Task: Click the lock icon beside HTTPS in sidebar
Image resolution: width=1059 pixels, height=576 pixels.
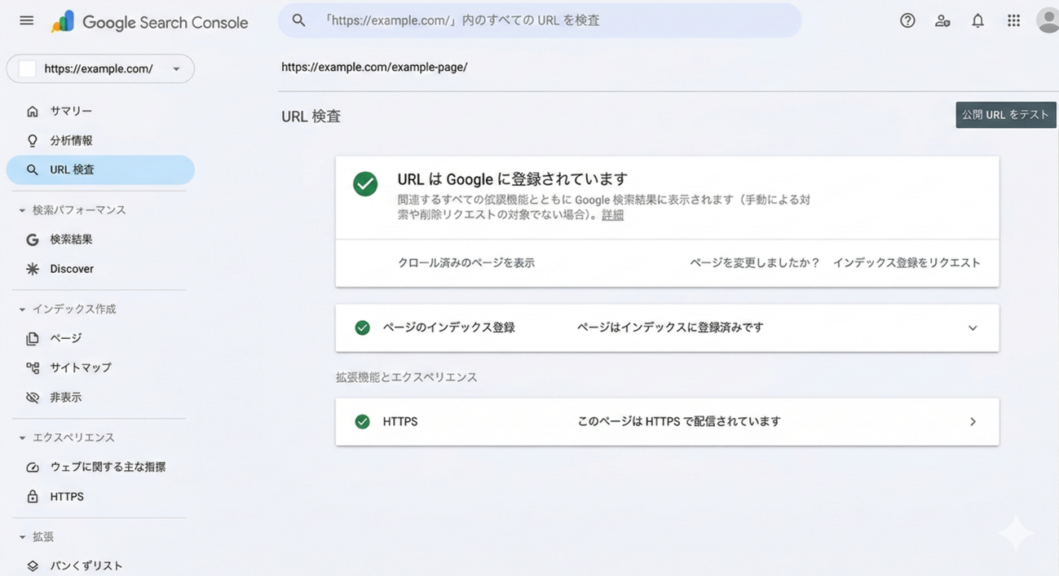Action: point(33,496)
